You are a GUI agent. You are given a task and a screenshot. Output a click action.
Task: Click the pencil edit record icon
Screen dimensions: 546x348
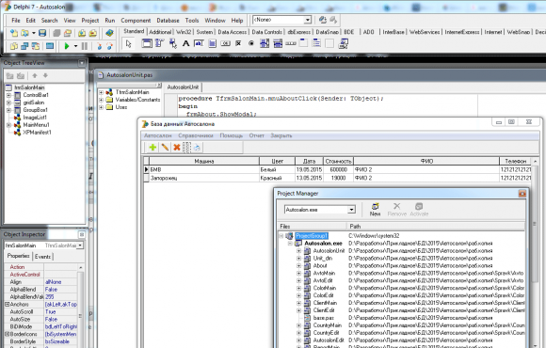coord(165,148)
